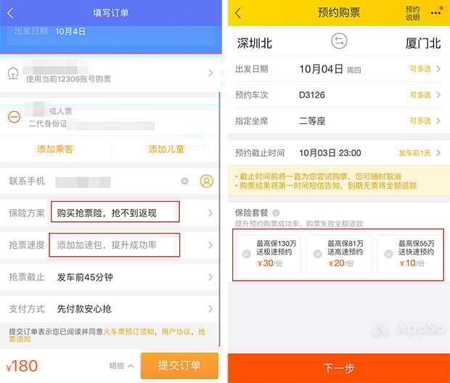Image resolution: width=450 pixels, height=383 pixels.
Task: Open 保险方案 购买抢票险 row
Action: pos(110,213)
